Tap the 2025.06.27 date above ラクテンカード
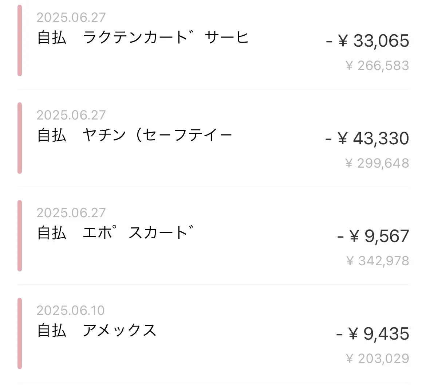 [x=71, y=17]
